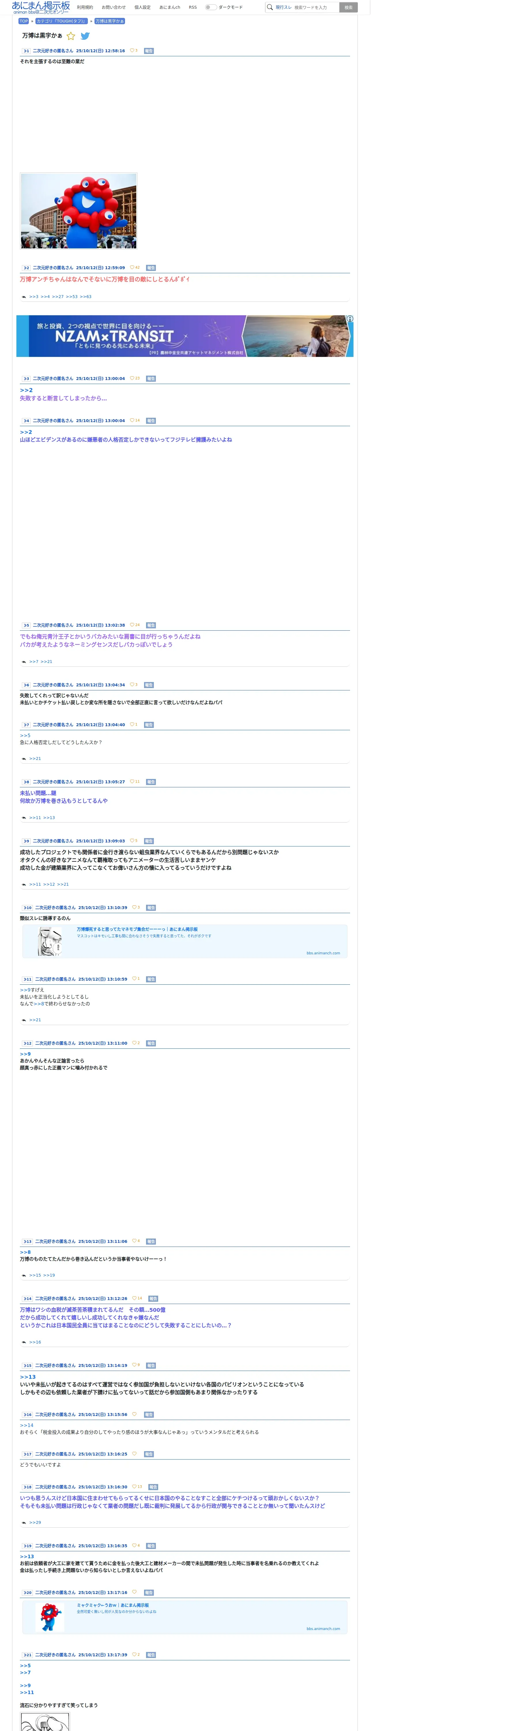
Task: Open the ad info icon on NZAM banner
Action: click(349, 319)
